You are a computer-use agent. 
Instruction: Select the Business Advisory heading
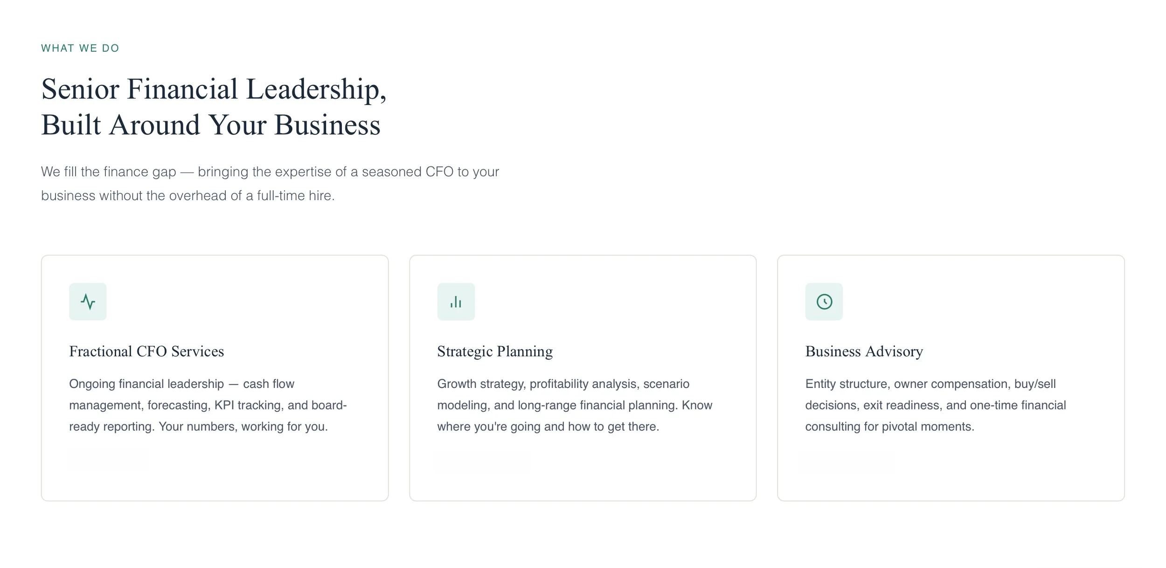(864, 351)
